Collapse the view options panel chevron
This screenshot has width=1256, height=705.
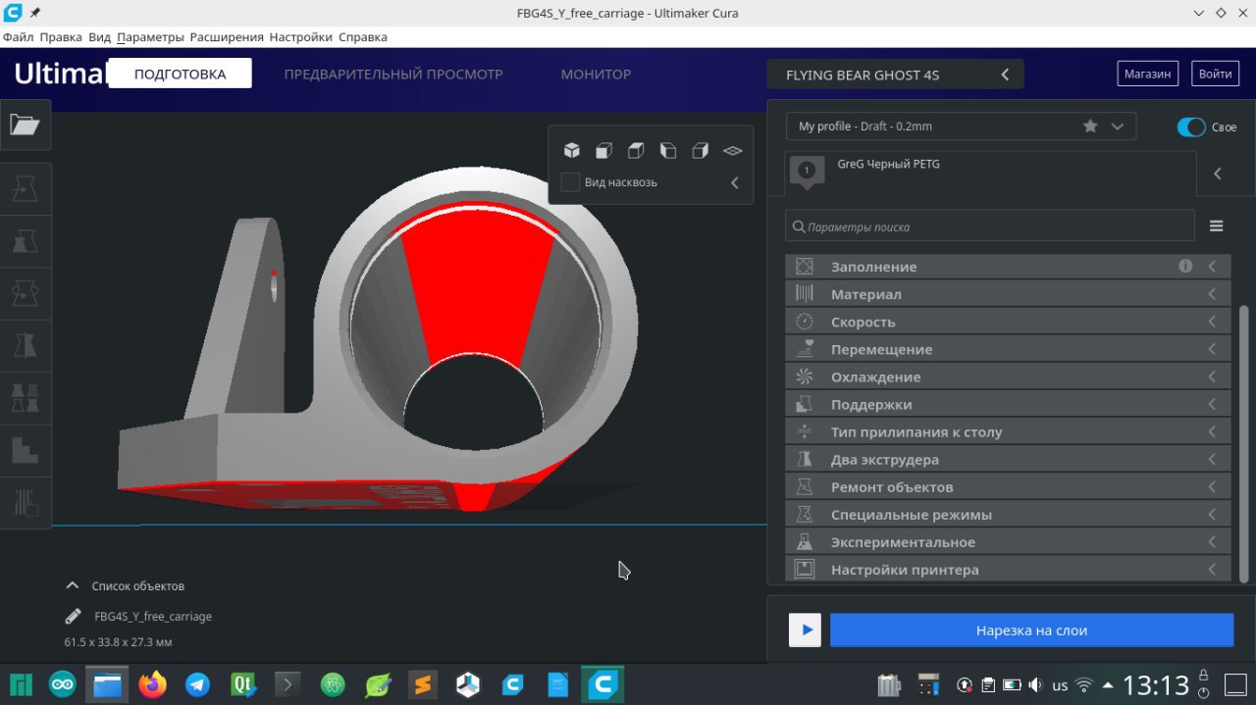[734, 182]
